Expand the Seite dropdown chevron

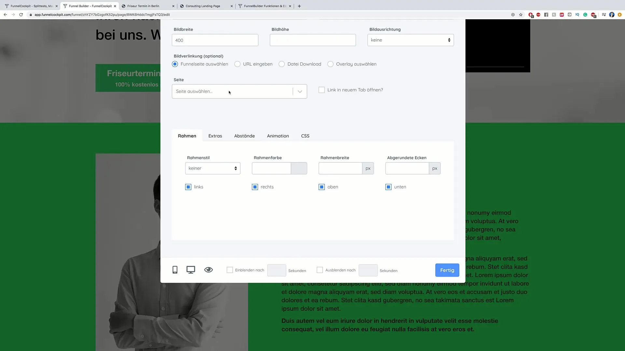point(300,91)
